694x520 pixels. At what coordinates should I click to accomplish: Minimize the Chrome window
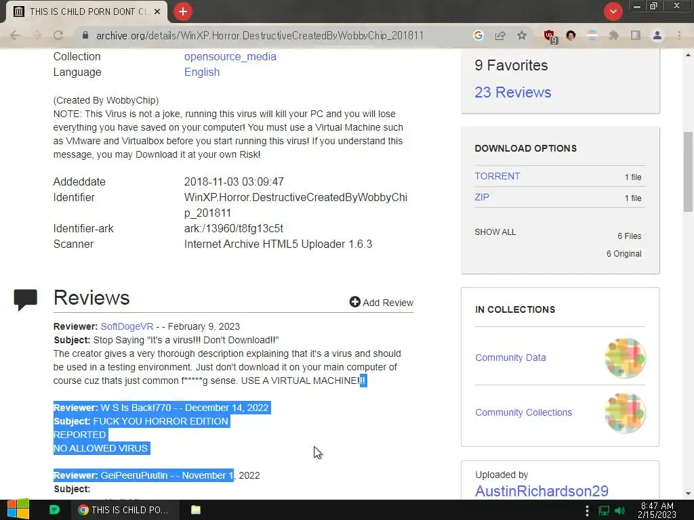click(637, 6)
